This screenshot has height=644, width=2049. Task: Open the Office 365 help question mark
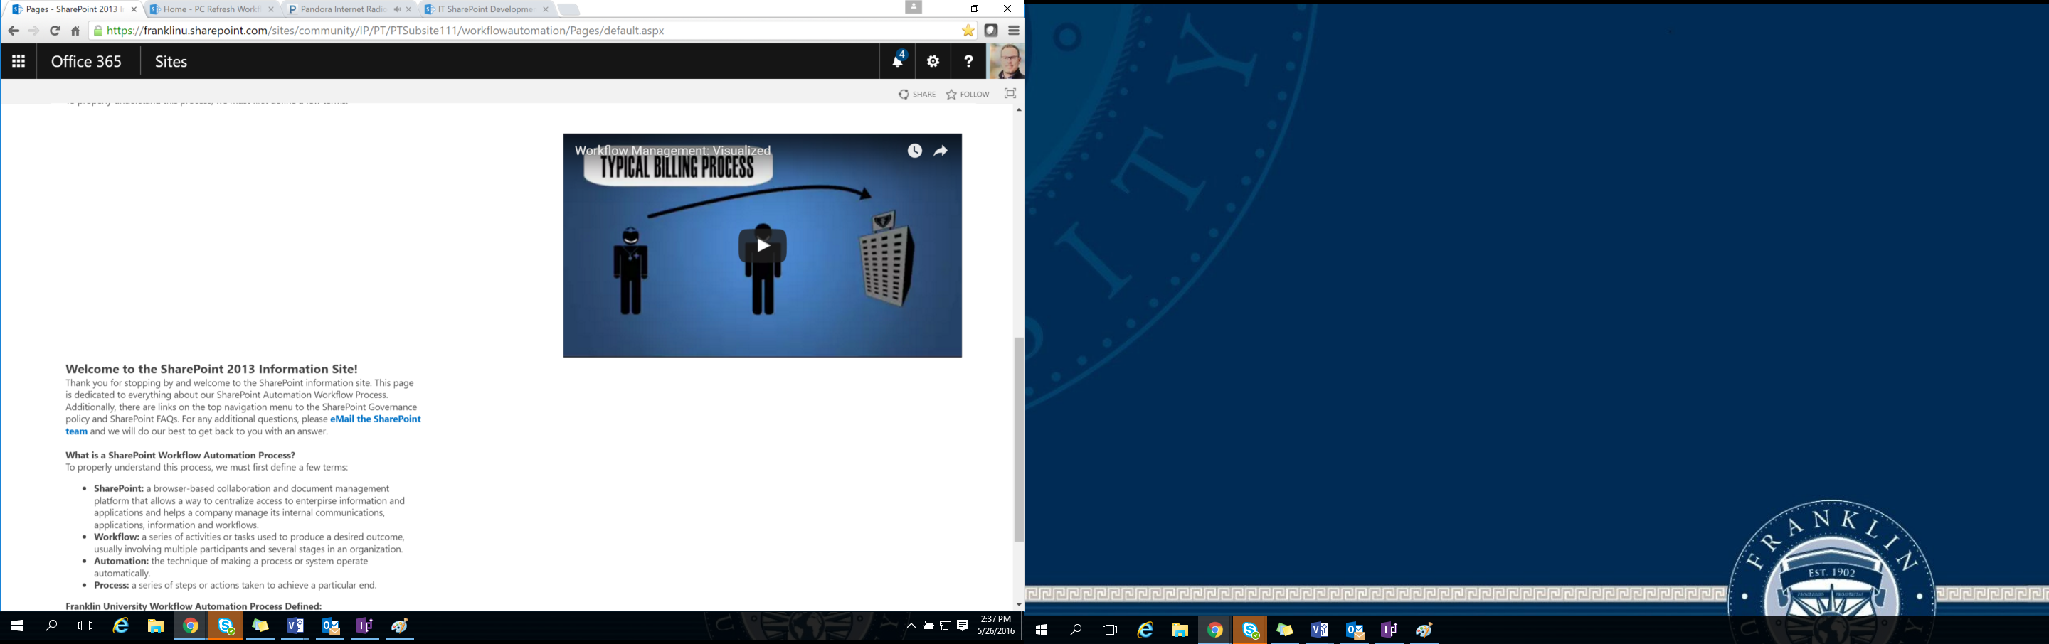968,61
